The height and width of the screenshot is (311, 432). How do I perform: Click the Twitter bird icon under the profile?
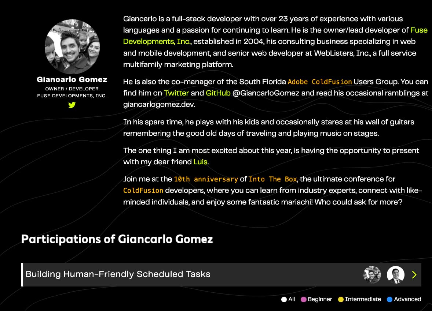click(72, 105)
